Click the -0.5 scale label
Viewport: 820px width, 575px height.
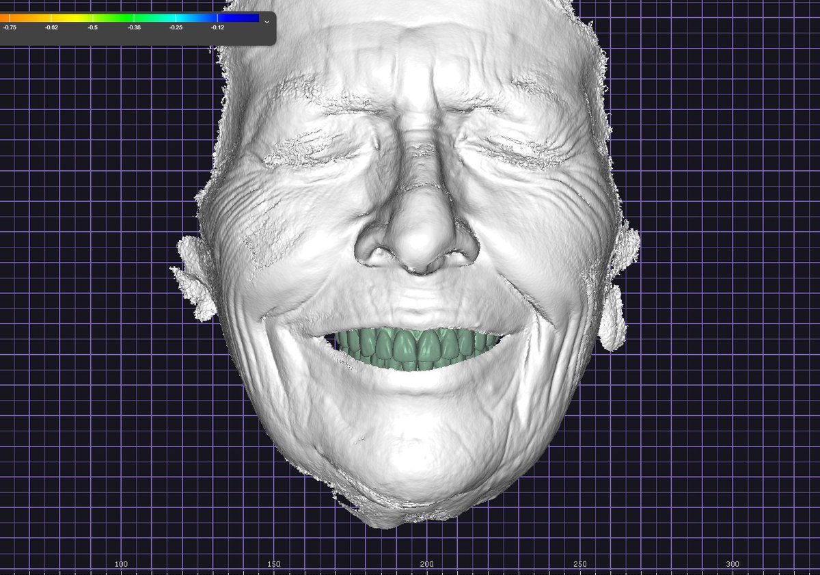pos(93,27)
